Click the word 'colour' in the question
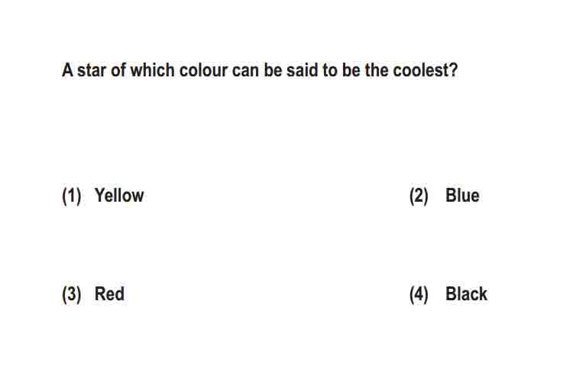Screen dimensions: 573x382 pos(203,70)
